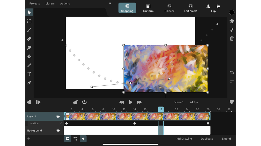Image resolution: width=261 pixels, height=146 pixels.
Task: Open the Actions menu
Action: [65, 3]
